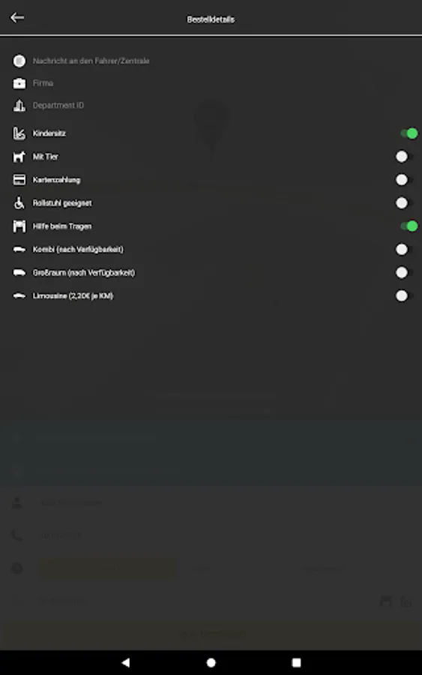Click the briefcase icon beside Firma
The width and height of the screenshot is (422, 675).
[x=19, y=83]
